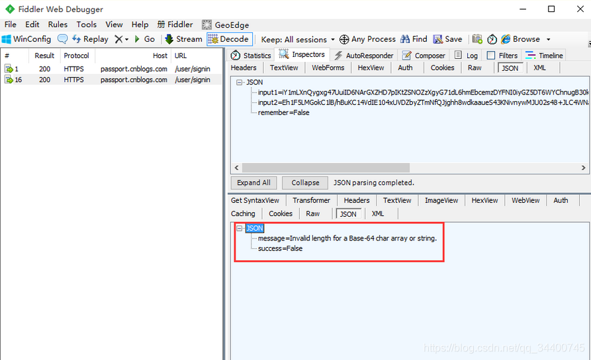Click the Browse Internet Explorer icon

(x=506, y=39)
